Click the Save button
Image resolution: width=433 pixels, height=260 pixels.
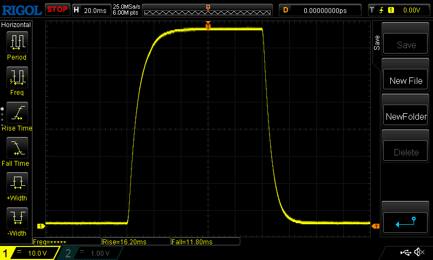[405, 43]
